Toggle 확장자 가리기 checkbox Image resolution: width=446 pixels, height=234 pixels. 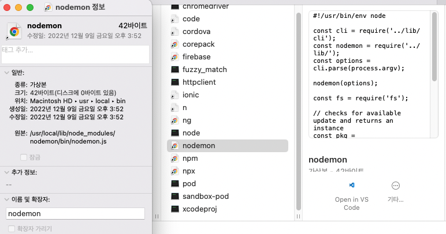pos(12,229)
